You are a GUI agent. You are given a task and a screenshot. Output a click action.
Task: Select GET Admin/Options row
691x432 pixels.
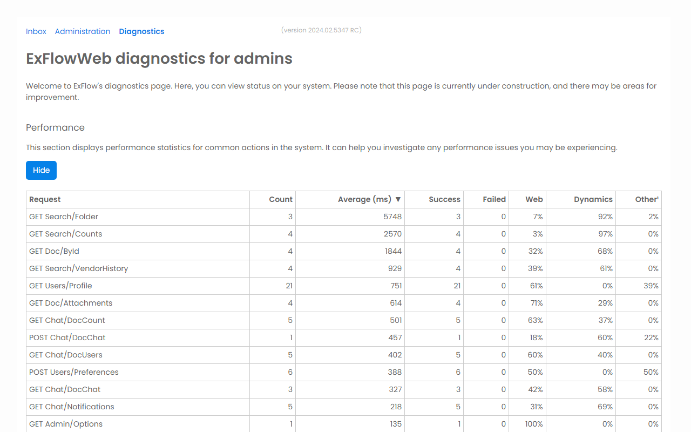point(343,424)
